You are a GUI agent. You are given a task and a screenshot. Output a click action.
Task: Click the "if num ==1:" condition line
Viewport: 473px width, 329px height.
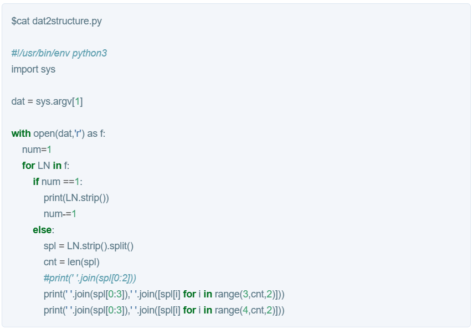click(x=58, y=182)
